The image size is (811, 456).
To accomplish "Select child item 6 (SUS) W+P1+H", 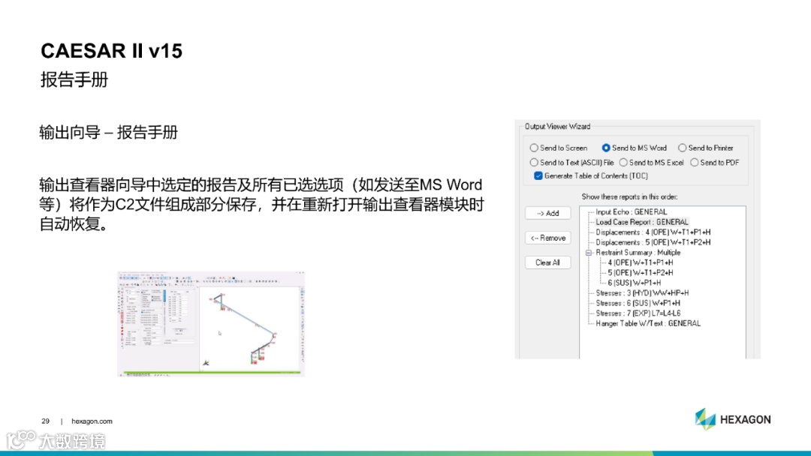I will (634, 283).
